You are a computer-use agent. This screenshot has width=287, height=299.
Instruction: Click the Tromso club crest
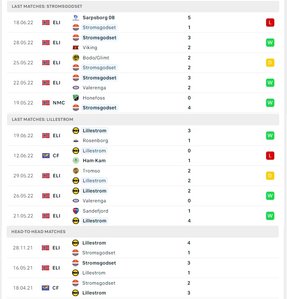(76, 171)
